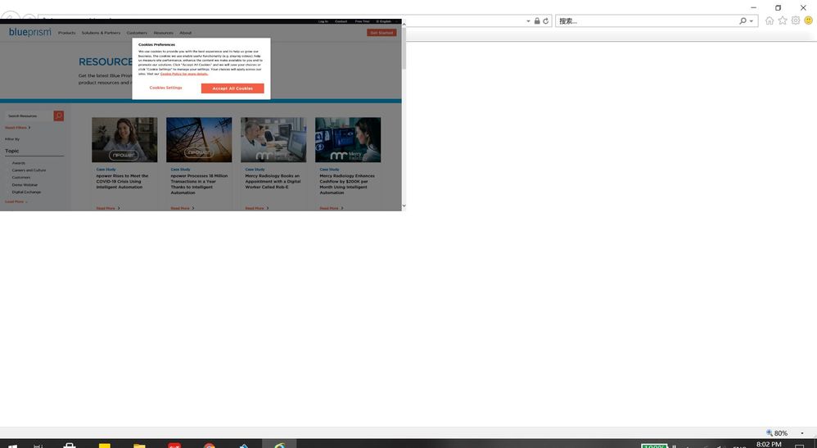The image size is (817, 448).
Task: Click the Internet Explorer home icon
Action: click(x=769, y=20)
